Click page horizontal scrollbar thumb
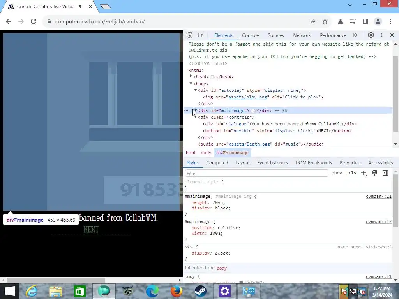 (x=56, y=280)
